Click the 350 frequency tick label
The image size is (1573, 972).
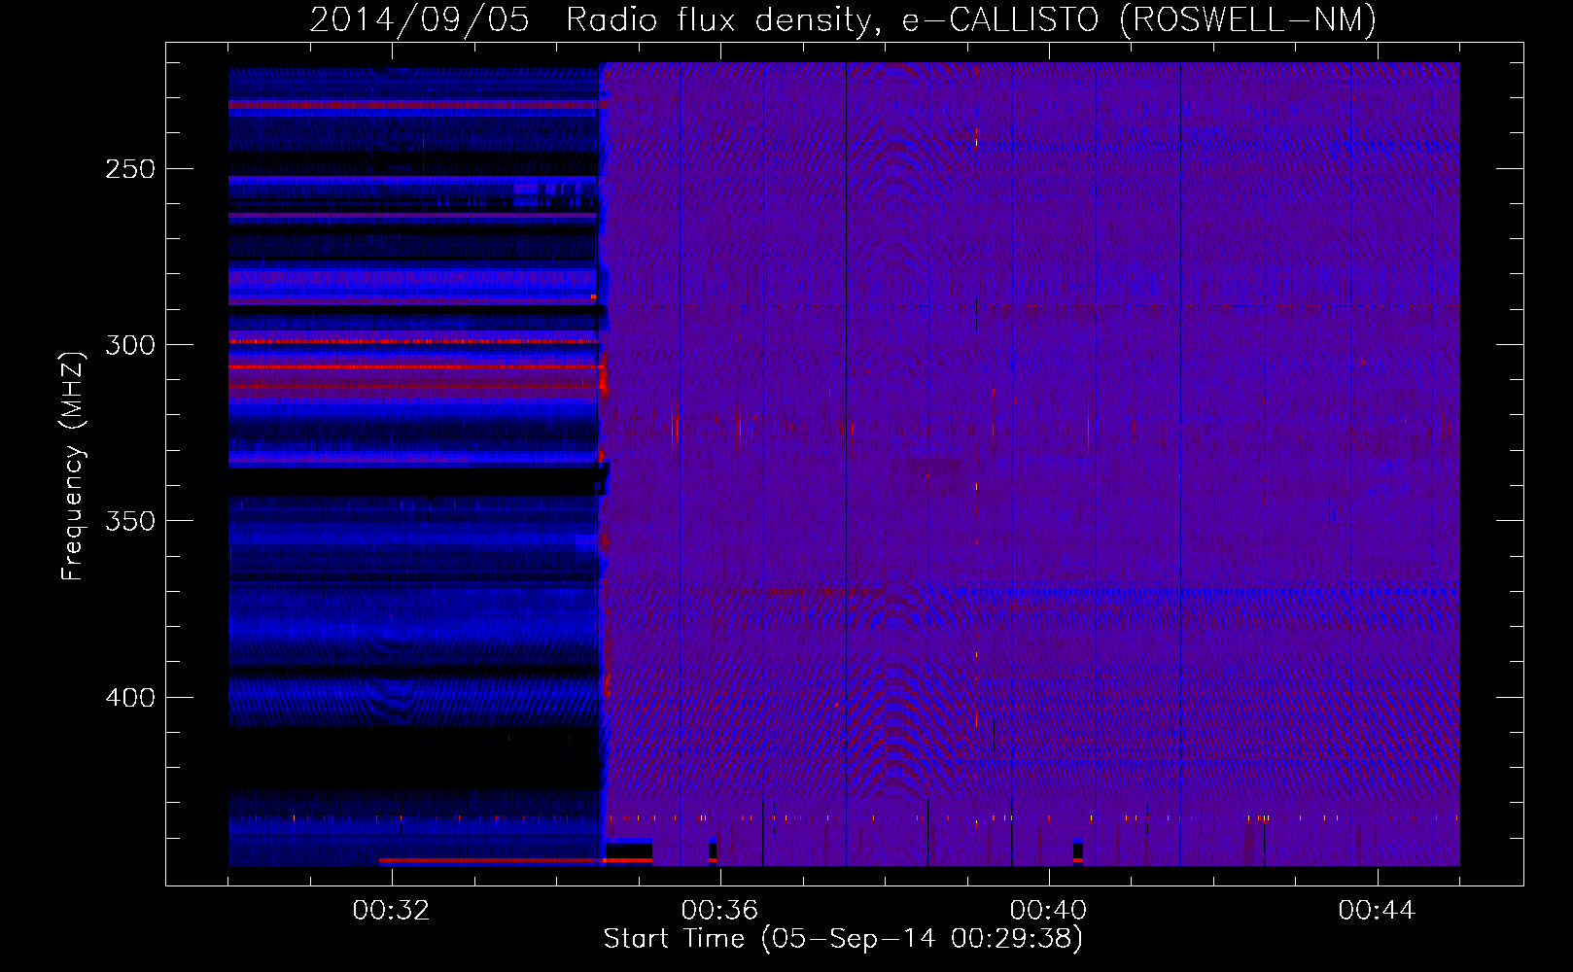tap(130, 521)
